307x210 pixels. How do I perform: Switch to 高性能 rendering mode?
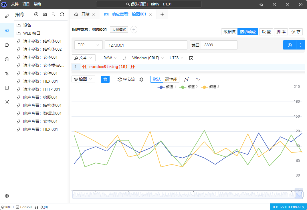[171, 79]
